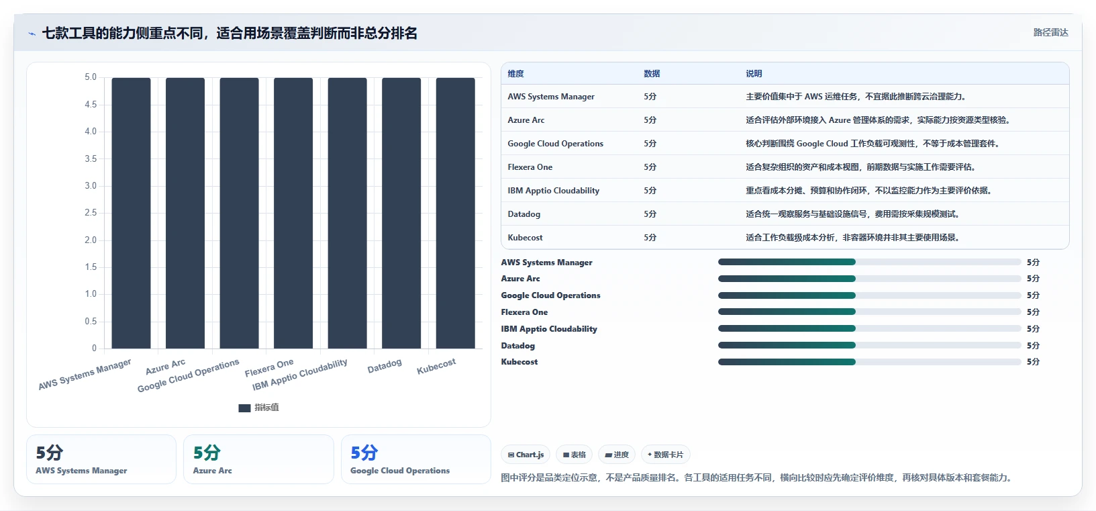Click the 5分 cell in the table's Datadog row
1096x511 pixels.
click(x=650, y=214)
